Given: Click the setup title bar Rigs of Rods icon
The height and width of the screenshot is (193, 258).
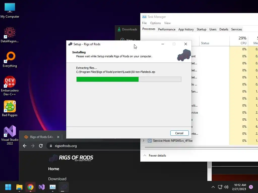Looking at the screenshot, I should (70, 44).
